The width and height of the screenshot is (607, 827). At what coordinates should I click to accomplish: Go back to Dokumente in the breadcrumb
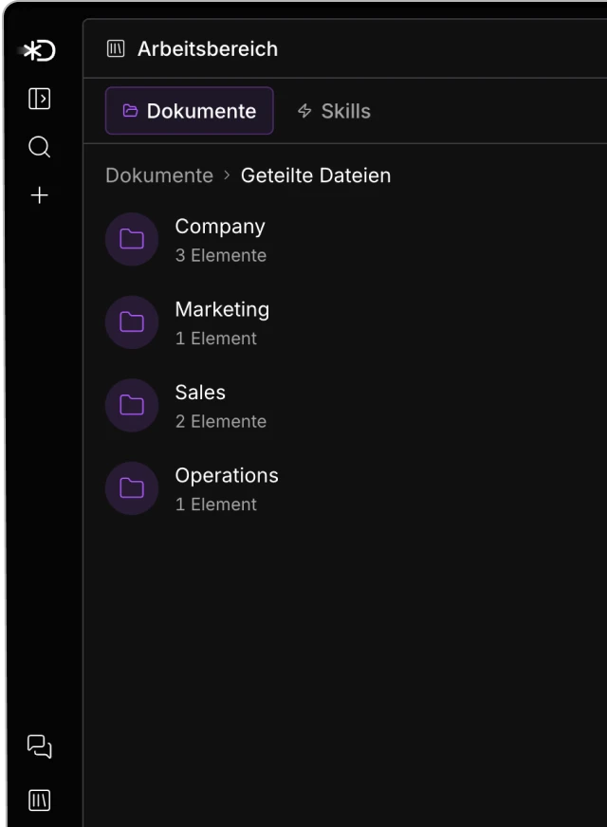(x=158, y=175)
